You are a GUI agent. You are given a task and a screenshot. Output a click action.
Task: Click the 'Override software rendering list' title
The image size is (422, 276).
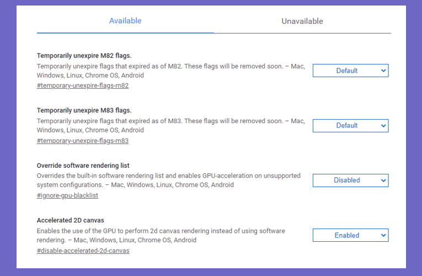pyautogui.click(x=83, y=166)
